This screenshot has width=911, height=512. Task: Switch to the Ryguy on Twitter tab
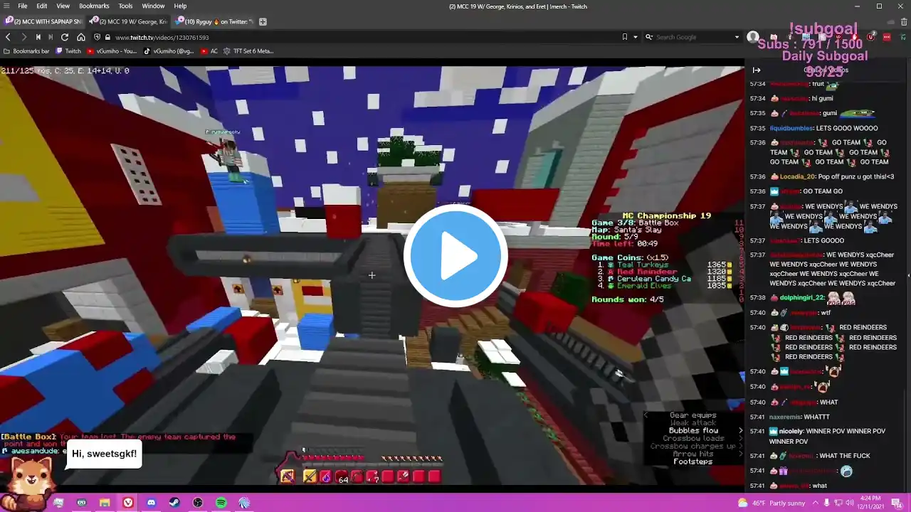[214, 21]
